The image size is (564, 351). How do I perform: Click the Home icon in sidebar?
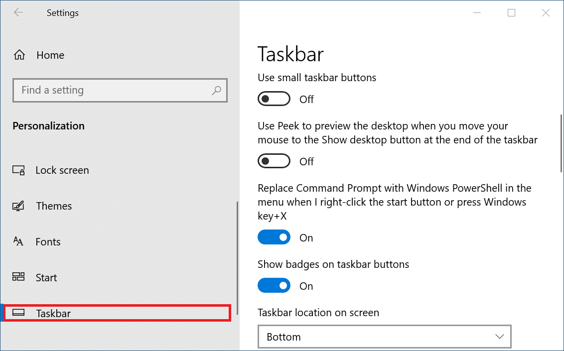point(19,55)
